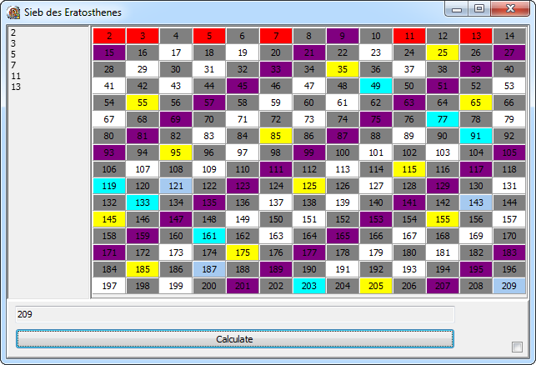The image size is (536, 365).
Task: Minimize the Sieb des Eratosthenes window
Action: [458, 9]
